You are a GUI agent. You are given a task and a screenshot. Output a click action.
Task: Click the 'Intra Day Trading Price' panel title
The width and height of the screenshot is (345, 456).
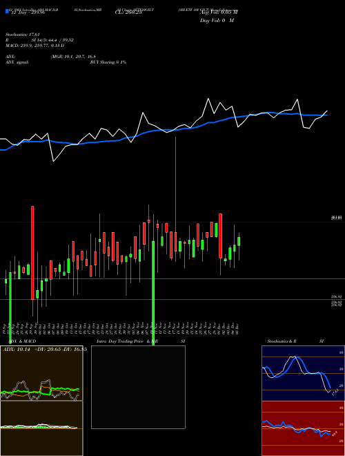[120, 341]
